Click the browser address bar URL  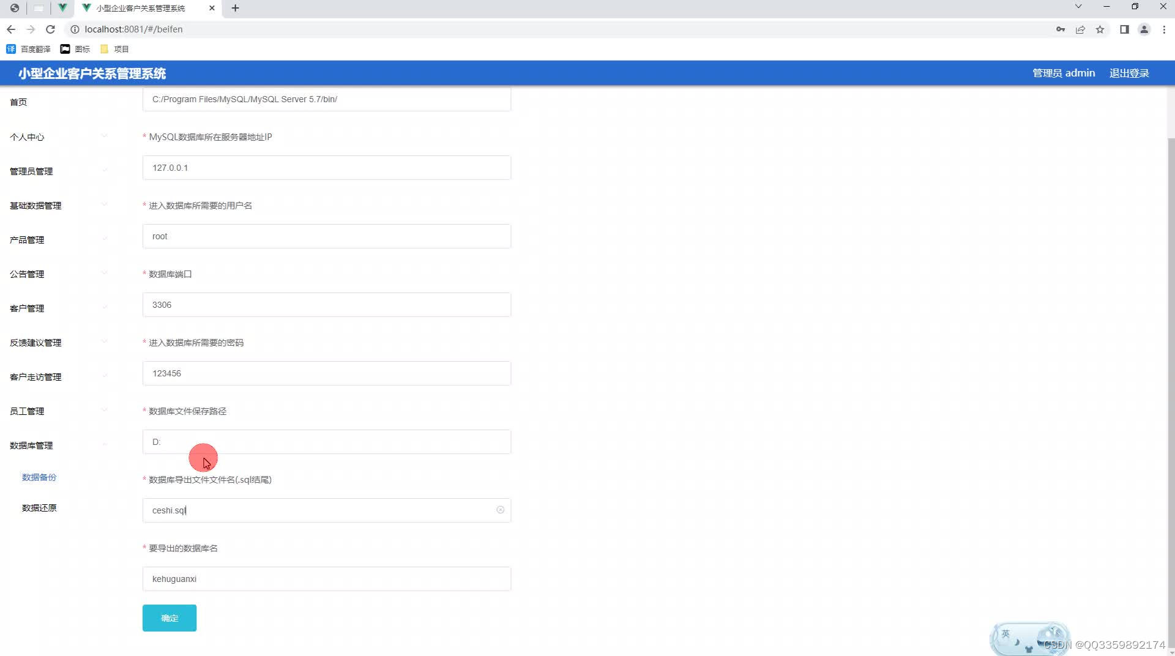click(x=133, y=29)
